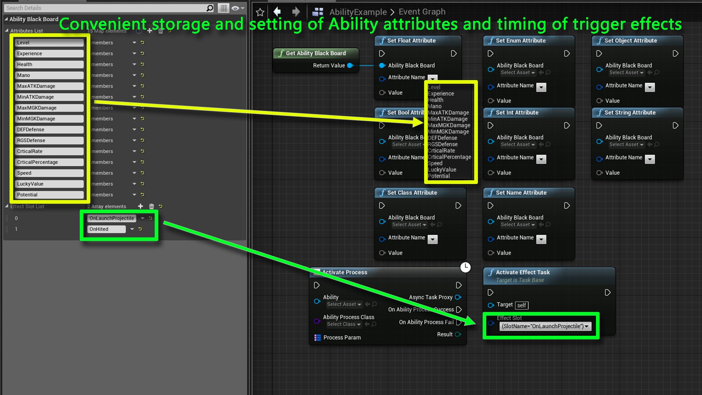Click the Event Graph breadcrumb

coord(422,11)
